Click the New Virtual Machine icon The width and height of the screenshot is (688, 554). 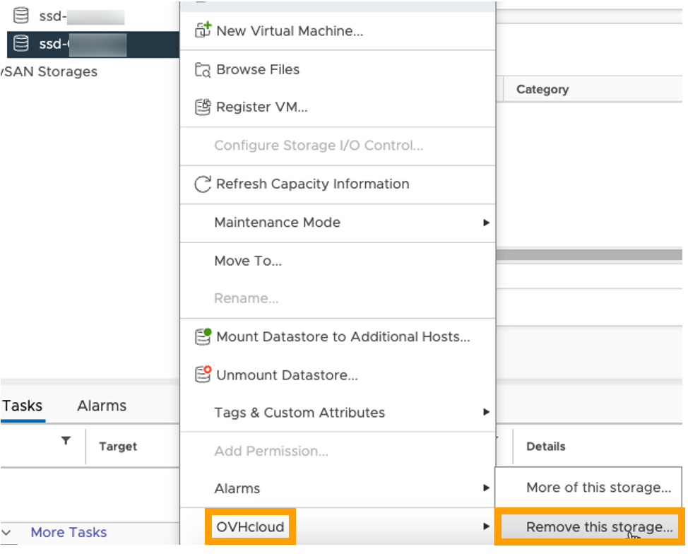coord(203,30)
